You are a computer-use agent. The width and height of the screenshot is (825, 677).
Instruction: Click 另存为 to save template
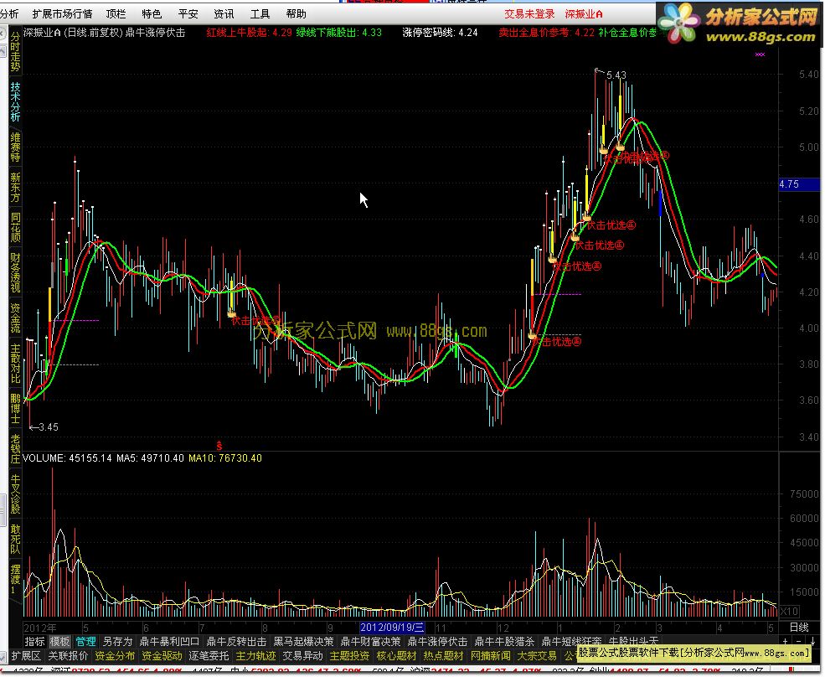pos(116,641)
